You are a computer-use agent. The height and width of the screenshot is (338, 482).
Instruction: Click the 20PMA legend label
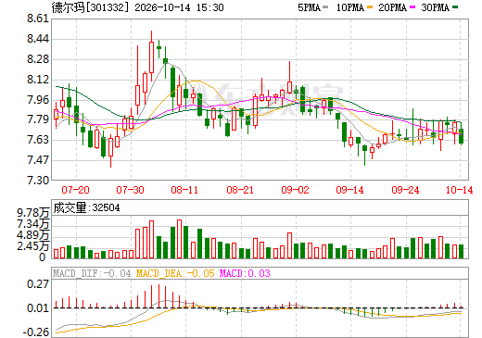click(392, 7)
